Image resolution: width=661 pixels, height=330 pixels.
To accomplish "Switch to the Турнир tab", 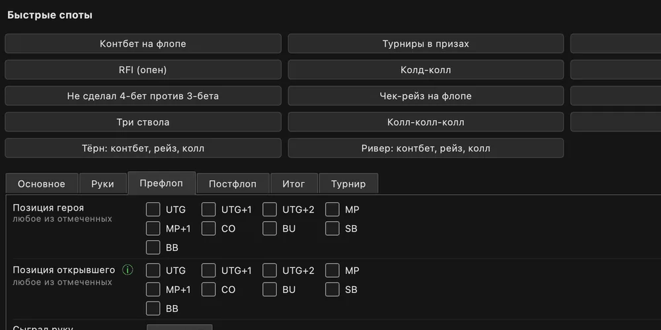I will pos(348,183).
